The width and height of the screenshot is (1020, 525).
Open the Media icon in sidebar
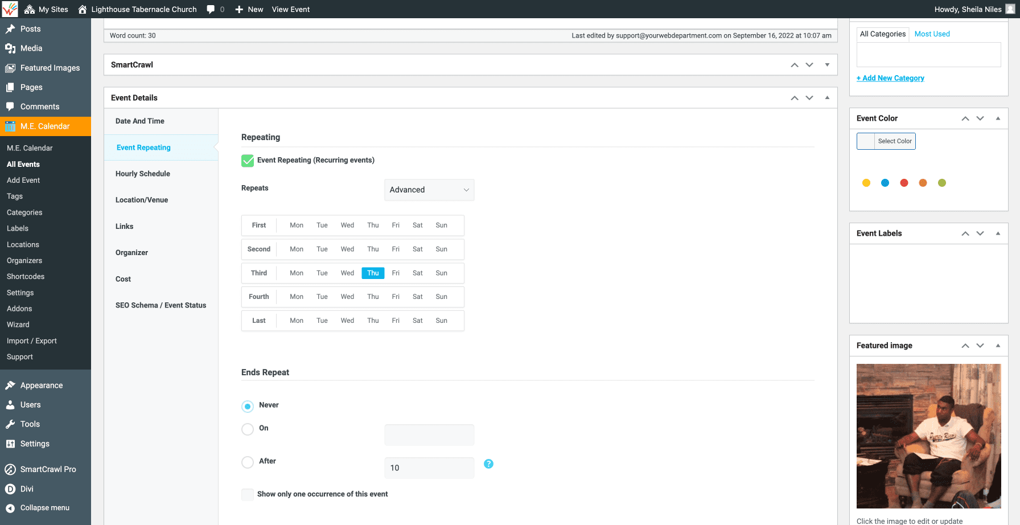(10, 48)
